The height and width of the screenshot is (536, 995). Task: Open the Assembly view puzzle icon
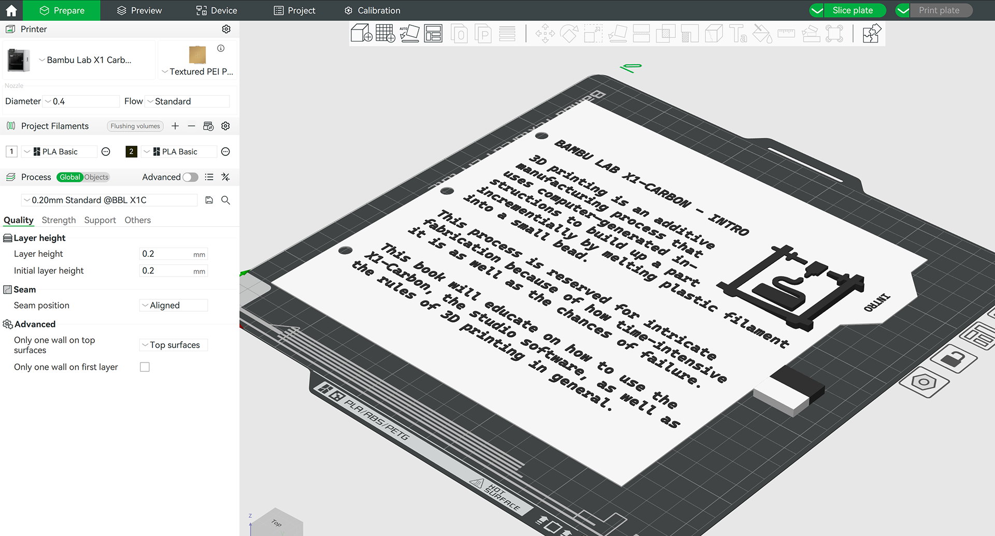(872, 34)
